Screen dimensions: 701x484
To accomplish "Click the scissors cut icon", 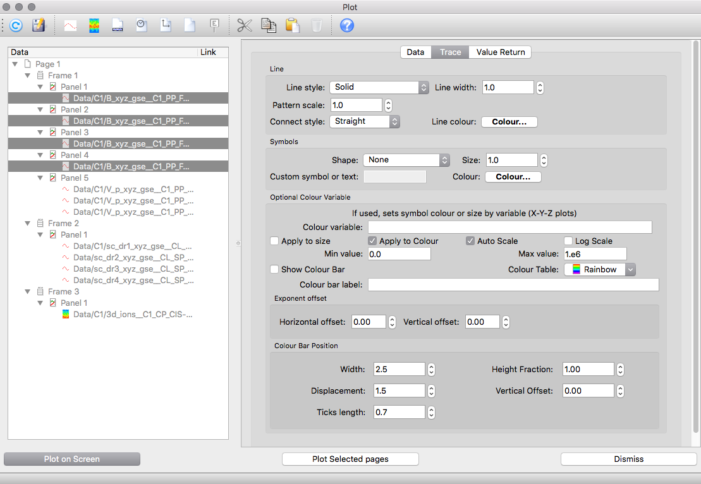I will [245, 26].
